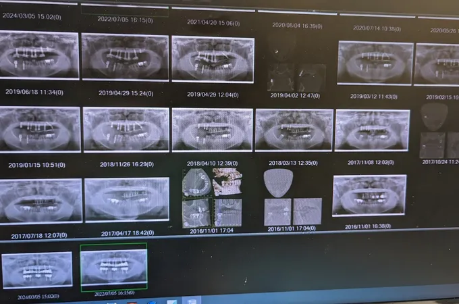Click the 2020/08/04 16:39(0) date label

[296, 26]
